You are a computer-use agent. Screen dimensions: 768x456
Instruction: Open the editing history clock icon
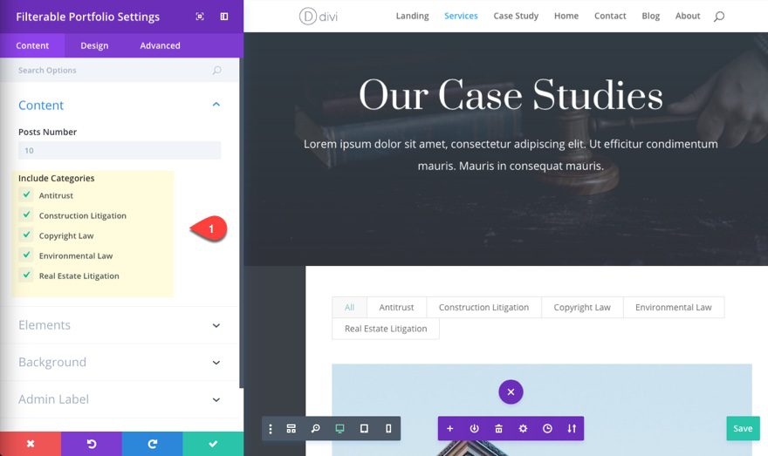[x=547, y=429]
